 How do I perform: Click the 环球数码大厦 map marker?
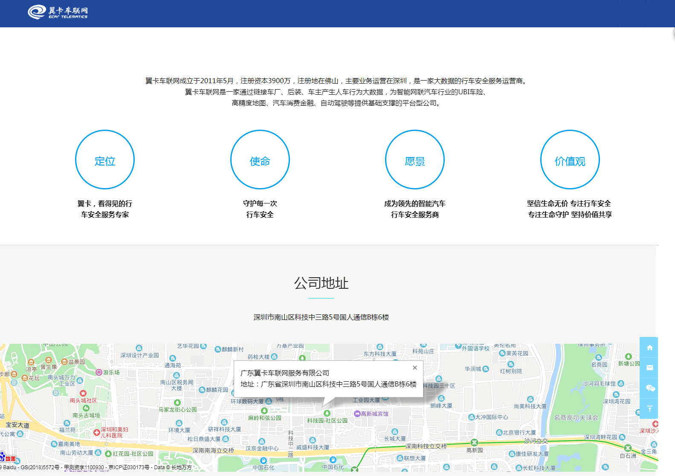(x=269, y=401)
